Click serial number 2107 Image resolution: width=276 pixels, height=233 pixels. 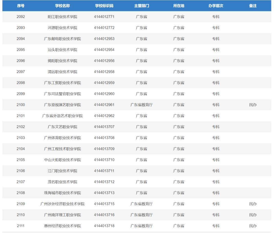tap(21, 182)
